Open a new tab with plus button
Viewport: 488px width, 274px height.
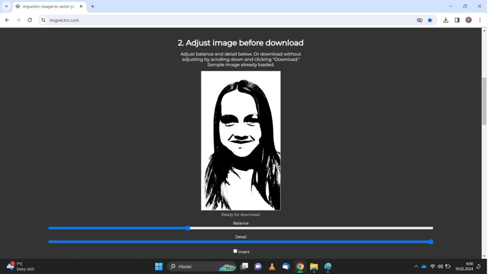click(92, 6)
